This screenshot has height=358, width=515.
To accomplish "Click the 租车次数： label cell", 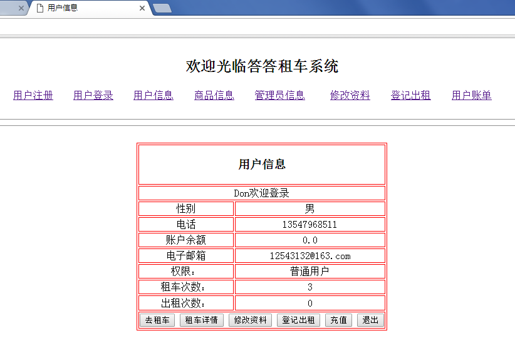I will (x=186, y=287).
